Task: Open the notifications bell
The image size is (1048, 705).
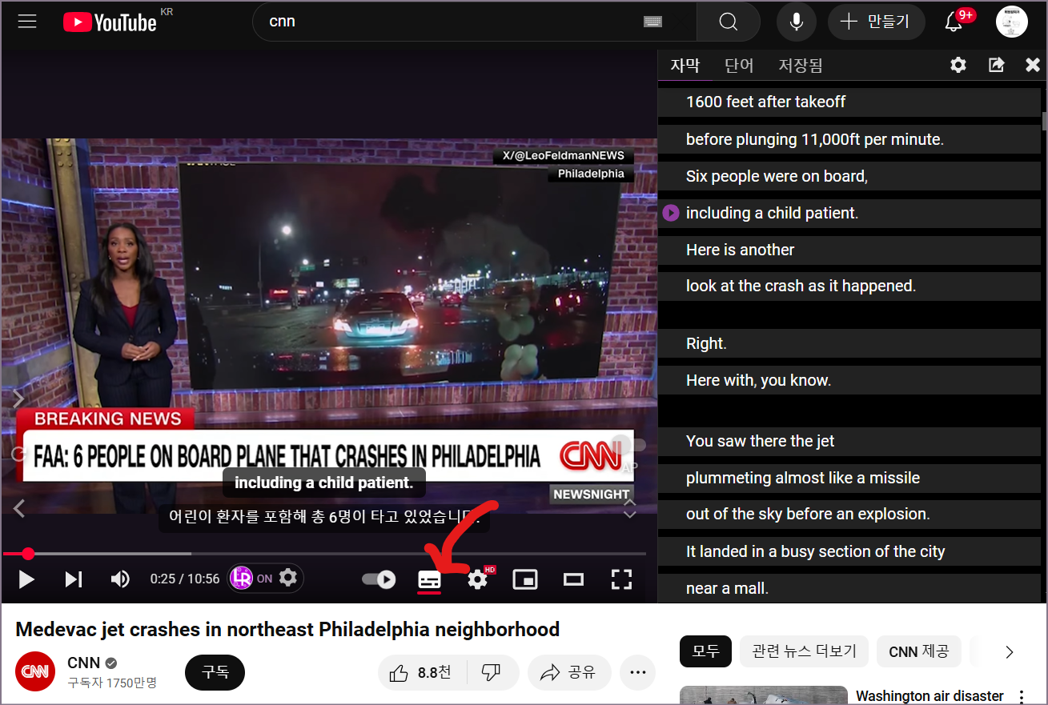Action: pos(954,22)
